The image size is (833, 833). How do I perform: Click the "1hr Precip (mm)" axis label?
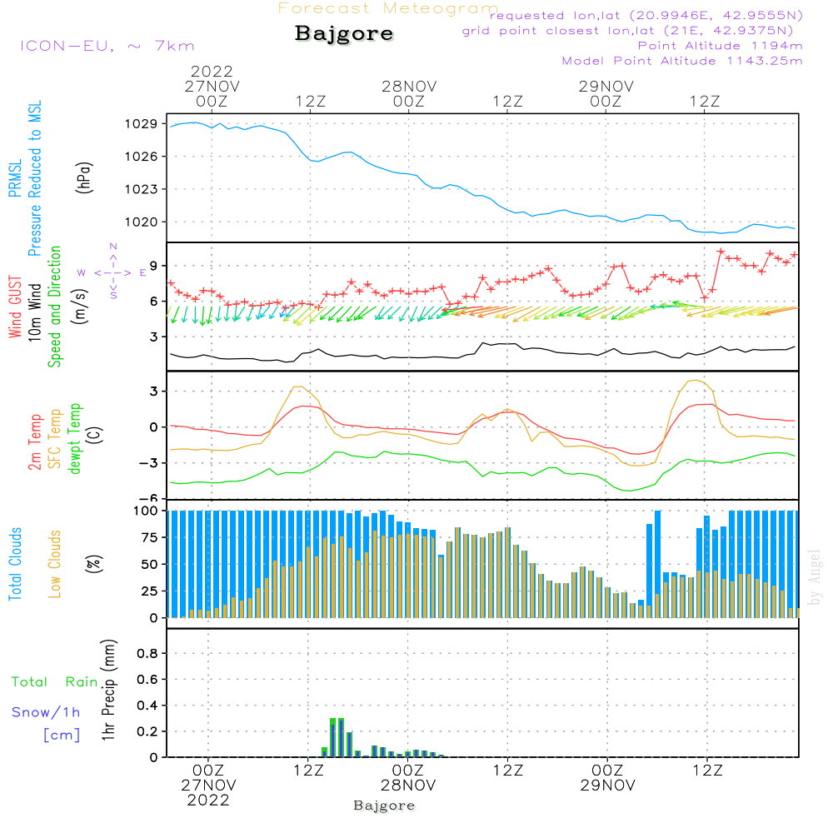107,690
